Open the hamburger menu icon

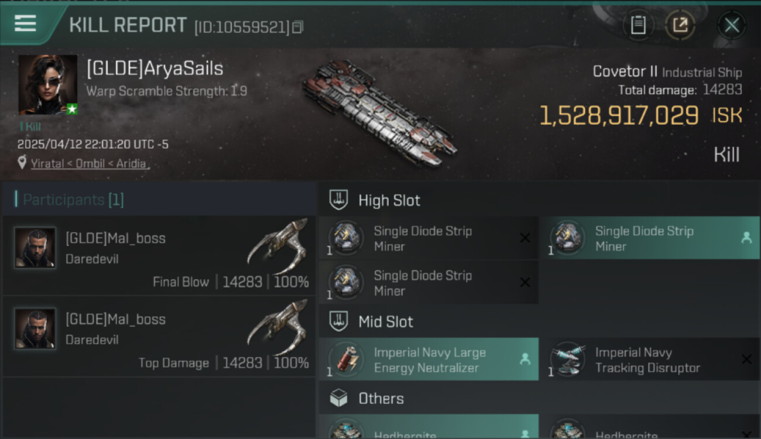tap(25, 23)
